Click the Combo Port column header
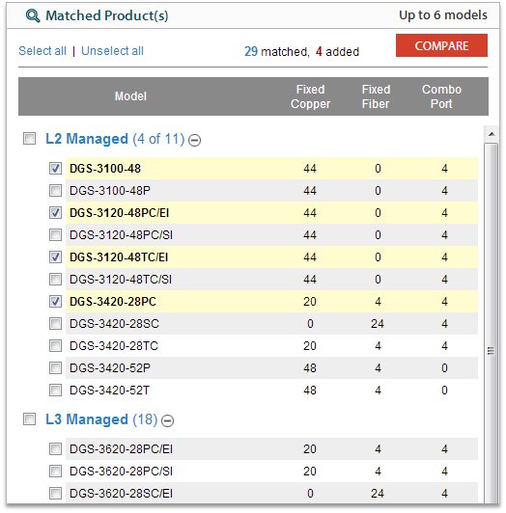 [x=441, y=96]
